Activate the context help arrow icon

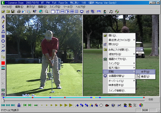(35, 12)
